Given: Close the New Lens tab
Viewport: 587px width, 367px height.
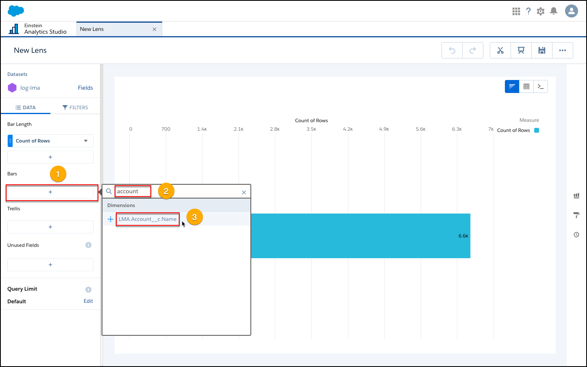Looking at the screenshot, I should tap(154, 29).
